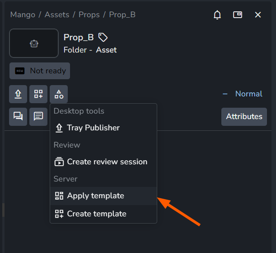Toggle picture-in-picture panel icon
276x253 pixels.
click(x=238, y=15)
